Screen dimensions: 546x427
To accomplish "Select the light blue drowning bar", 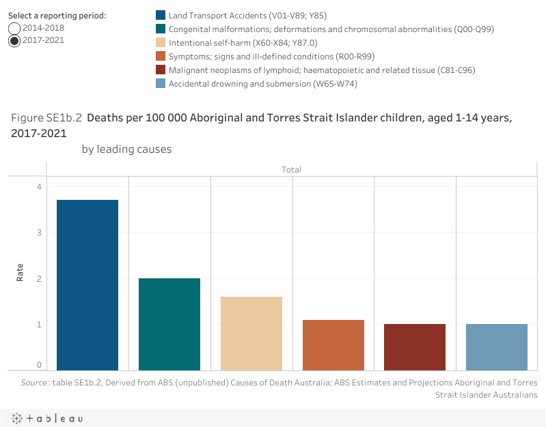I will click(497, 347).
